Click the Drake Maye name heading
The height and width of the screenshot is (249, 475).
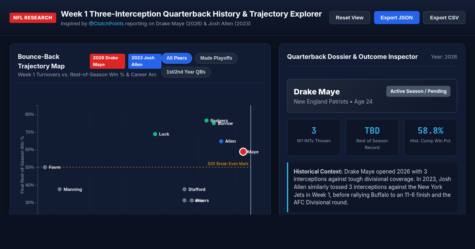pos(317,92)
